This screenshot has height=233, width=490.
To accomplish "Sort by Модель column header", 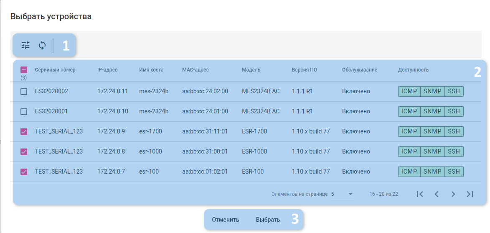I will point(251,70).
